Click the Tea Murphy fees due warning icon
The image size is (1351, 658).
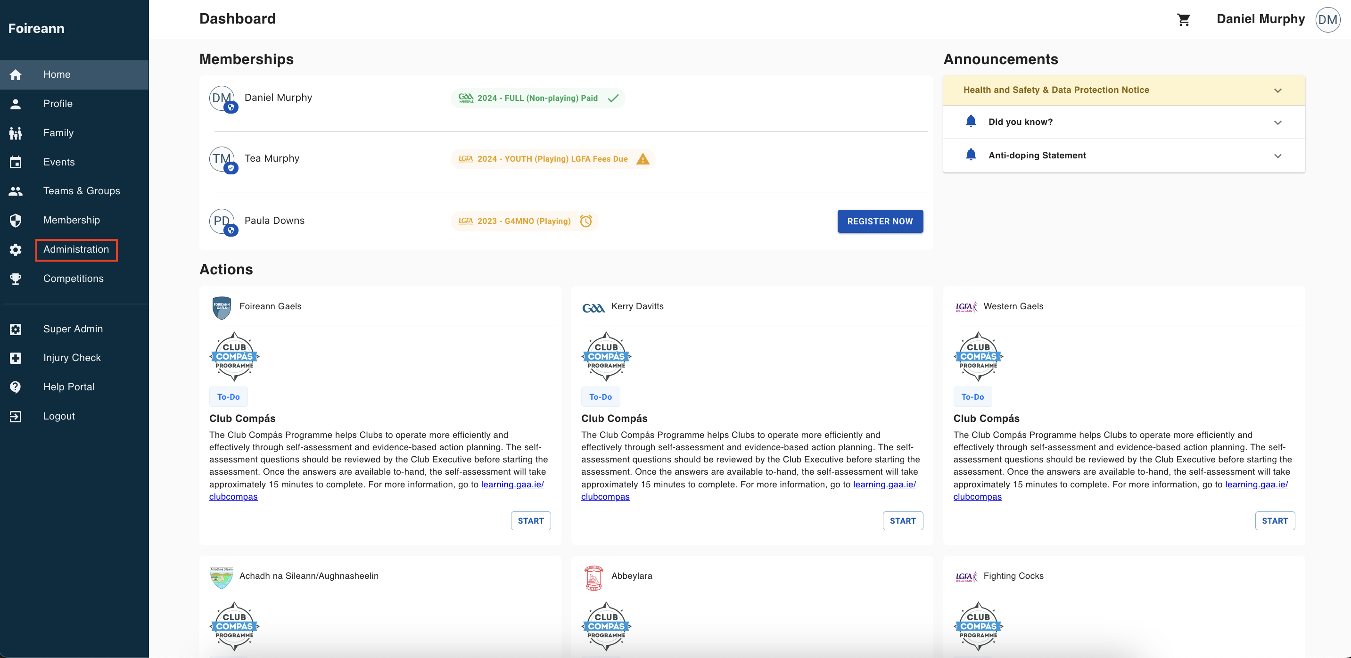pyautogui.click(x=643, y=159)
